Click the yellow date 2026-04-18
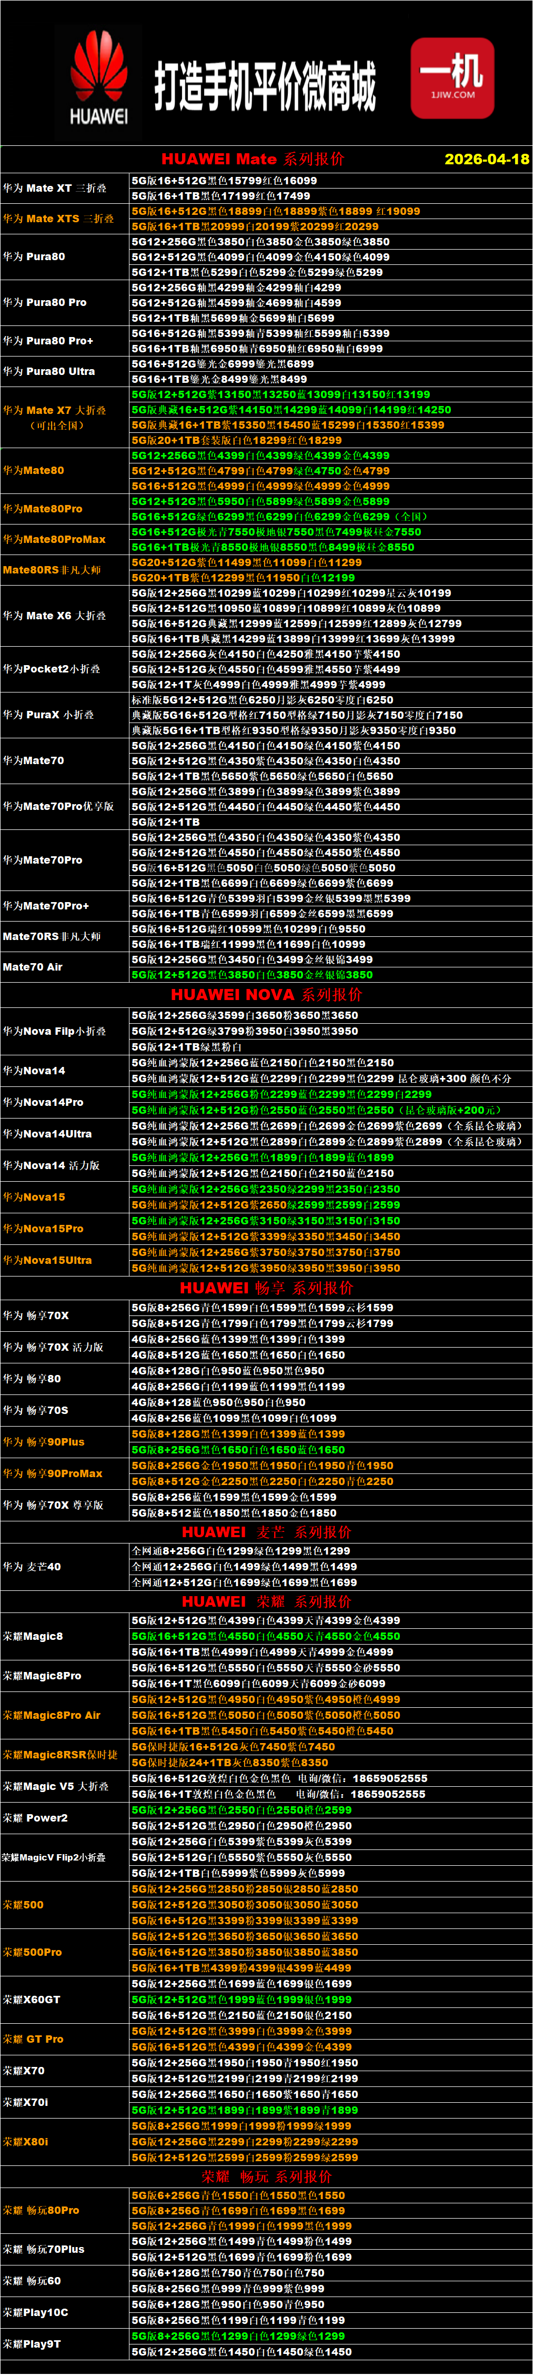The height and width of the screenshot is (2375, 533). pos(486,160)
